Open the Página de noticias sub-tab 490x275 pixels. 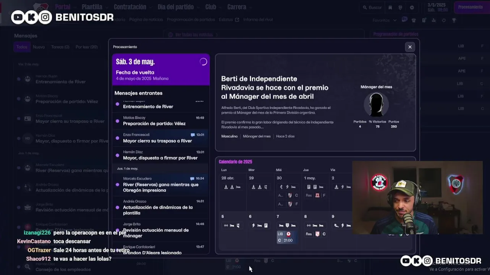pos(146,19)
